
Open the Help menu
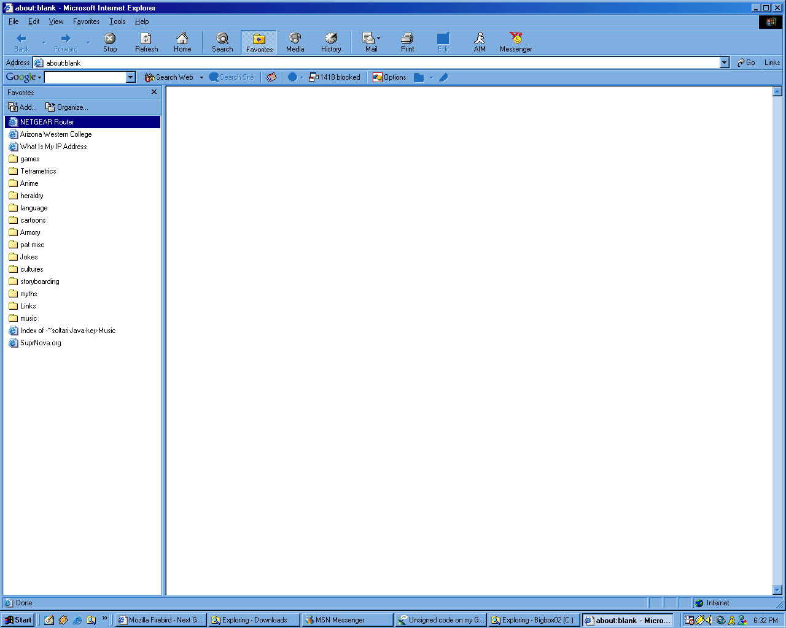142,21
